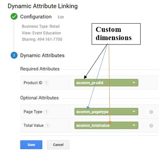The height and width of the screenshot is (152, 160).
Task: Remove the Page Type optional attribute
Action: [x=151, y=112]
